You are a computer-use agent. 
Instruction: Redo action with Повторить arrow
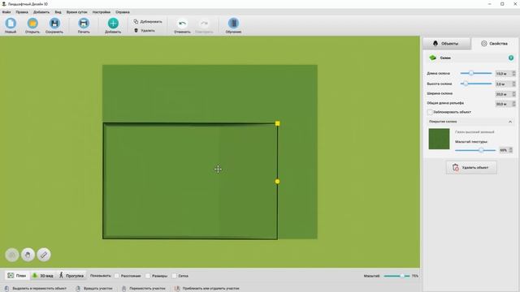coord(204,24)
